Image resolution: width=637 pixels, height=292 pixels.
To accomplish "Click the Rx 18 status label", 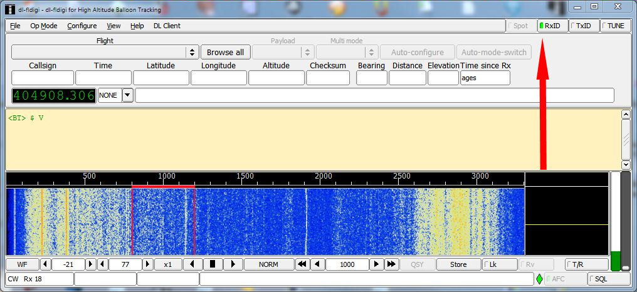I will 33,279.
